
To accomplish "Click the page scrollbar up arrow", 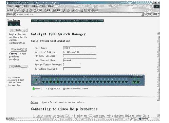I will click(158, 33).
